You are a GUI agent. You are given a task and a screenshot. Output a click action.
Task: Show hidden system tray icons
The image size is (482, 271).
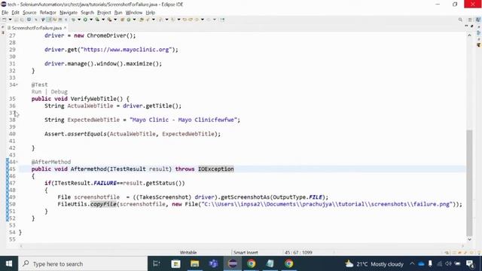tap(412, 264)
